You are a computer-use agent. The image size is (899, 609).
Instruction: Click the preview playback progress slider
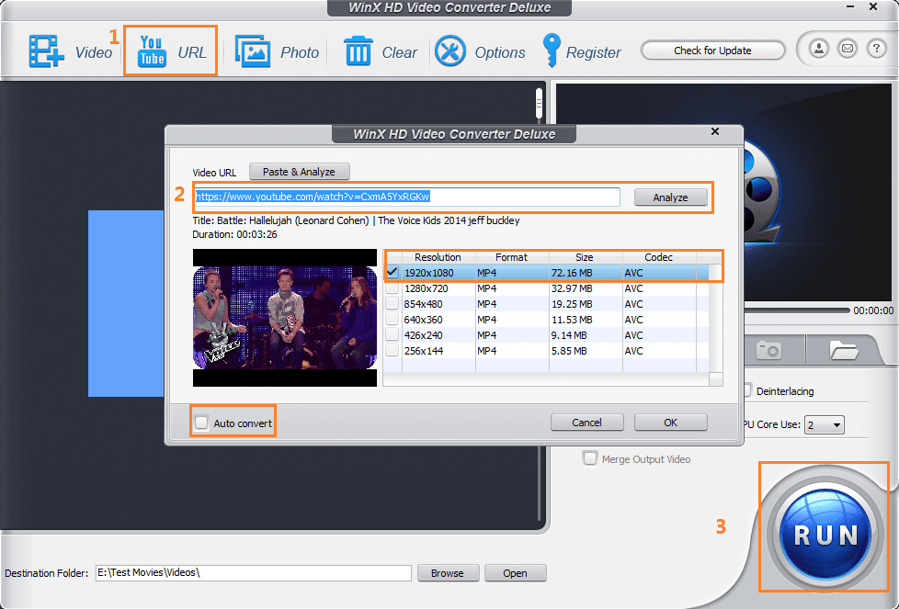pyautogui.click(x=797, y=310)
